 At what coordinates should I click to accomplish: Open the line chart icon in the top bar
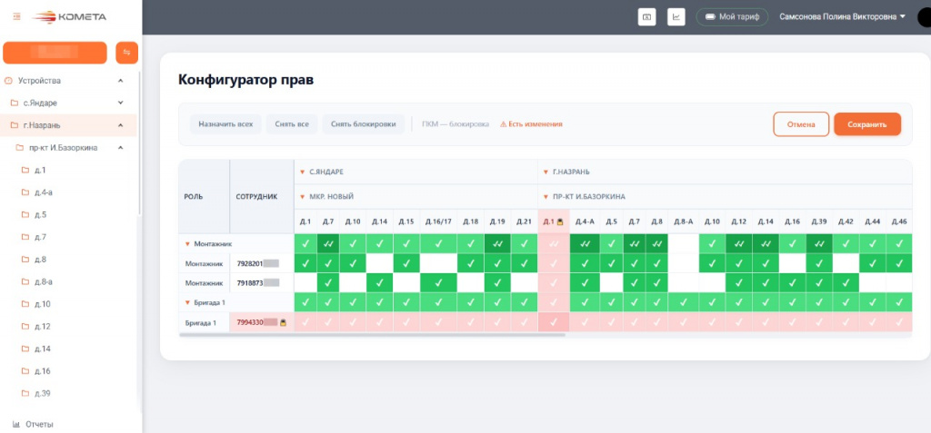(676, 17)
